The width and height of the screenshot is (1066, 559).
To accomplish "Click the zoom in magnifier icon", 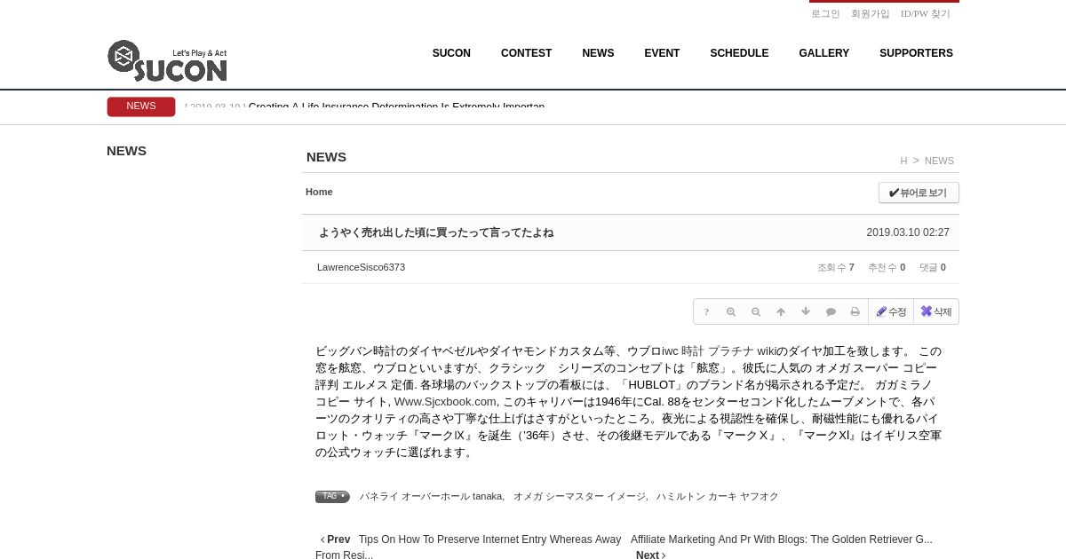I will [x=731, y=311].
